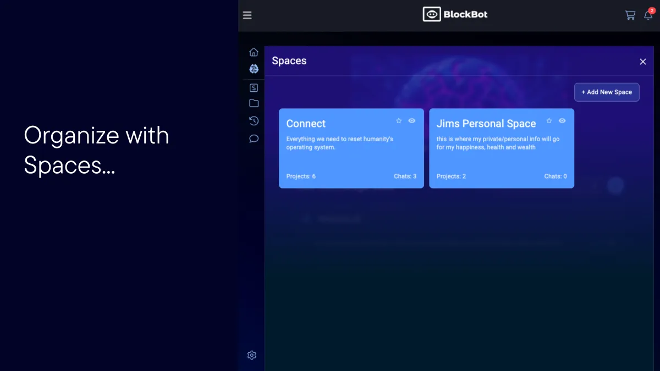660x371 pixels.
Task: Click the Spaces panel heading
Action: tap(289, 61)
